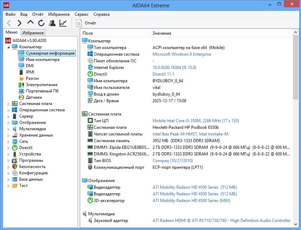Image resolution: width=301 pixels, height=230 pixels.
Task: Select Портативный ПК laptop entry
Action: tap(42, 91)
